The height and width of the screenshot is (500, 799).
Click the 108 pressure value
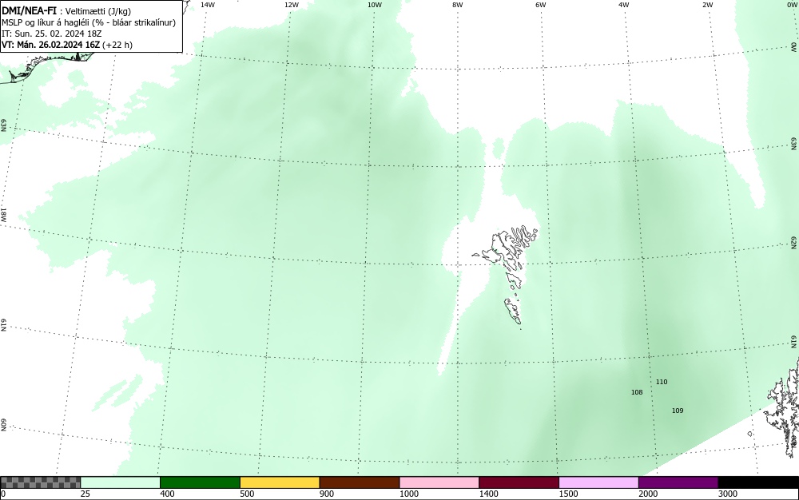[637, 392]
